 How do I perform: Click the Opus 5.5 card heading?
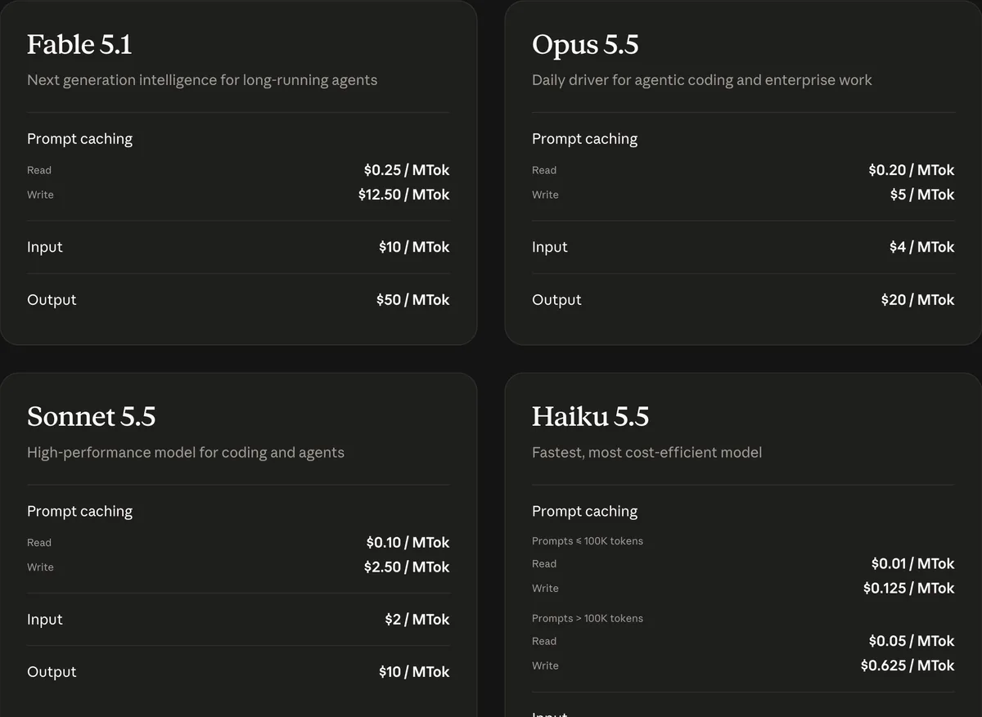[x=585, y=44]
